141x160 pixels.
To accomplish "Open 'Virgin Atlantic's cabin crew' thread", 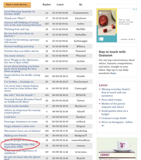I will (x=19, y=126).
